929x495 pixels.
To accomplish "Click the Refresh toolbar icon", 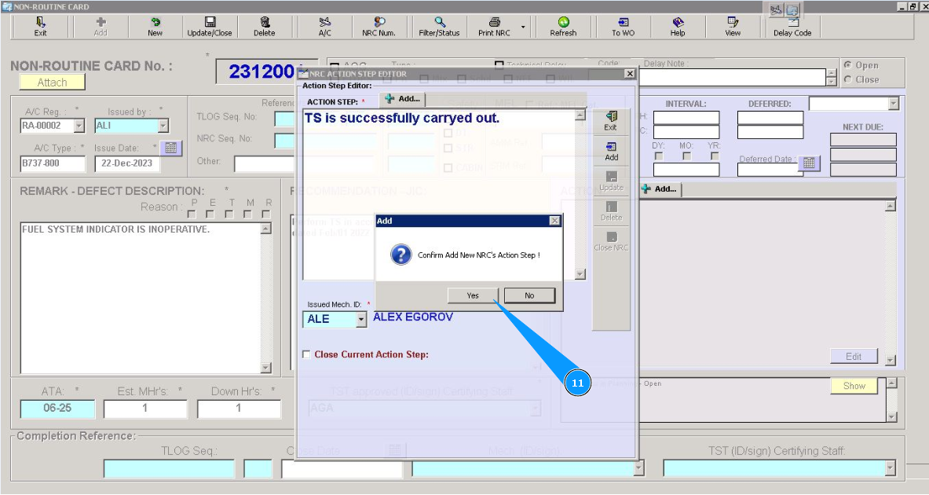I will click(x=563, y=23).
